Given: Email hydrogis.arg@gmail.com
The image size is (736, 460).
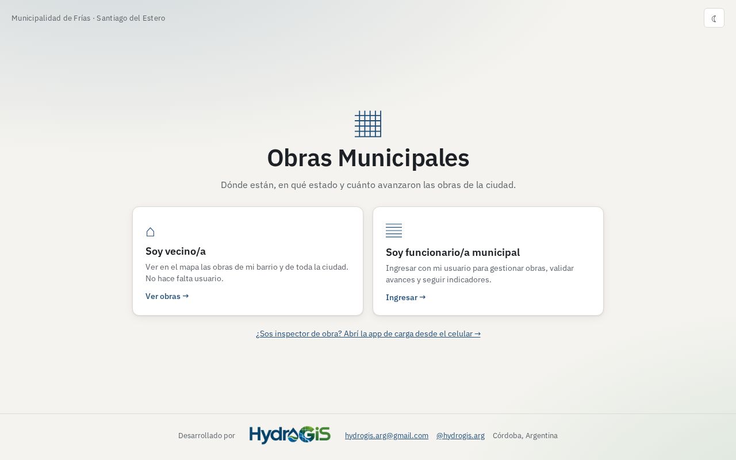Looking at the screenshot, I should pos(386,435).
